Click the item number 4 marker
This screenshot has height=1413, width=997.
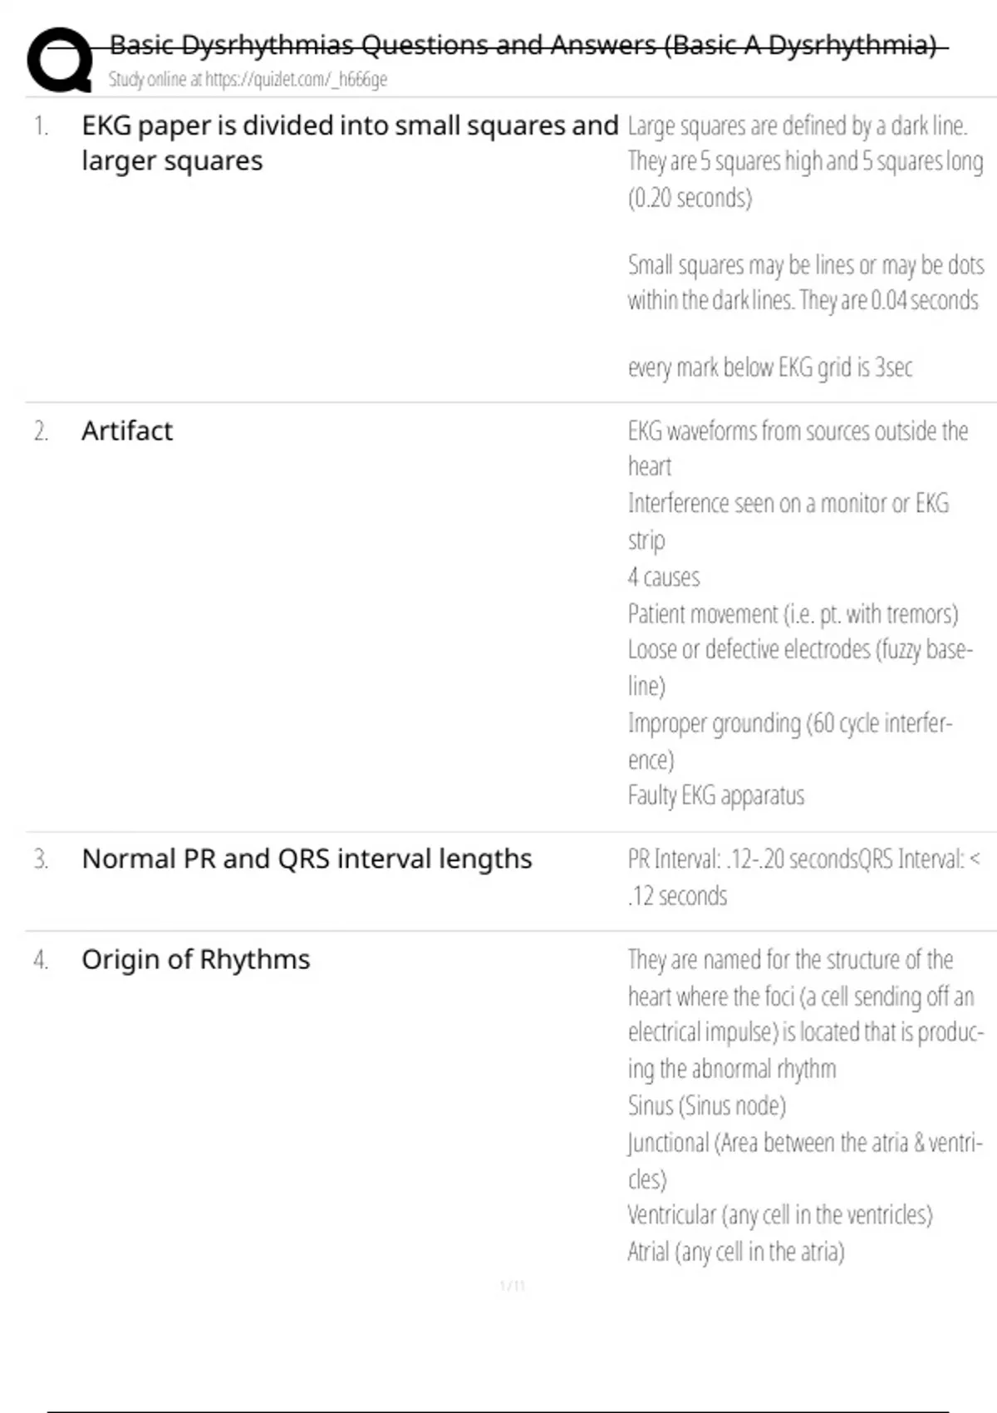coord(41,960)
